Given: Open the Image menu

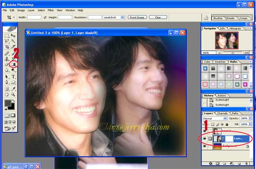Looking at the screenshot, I should (x=21, y=10).
